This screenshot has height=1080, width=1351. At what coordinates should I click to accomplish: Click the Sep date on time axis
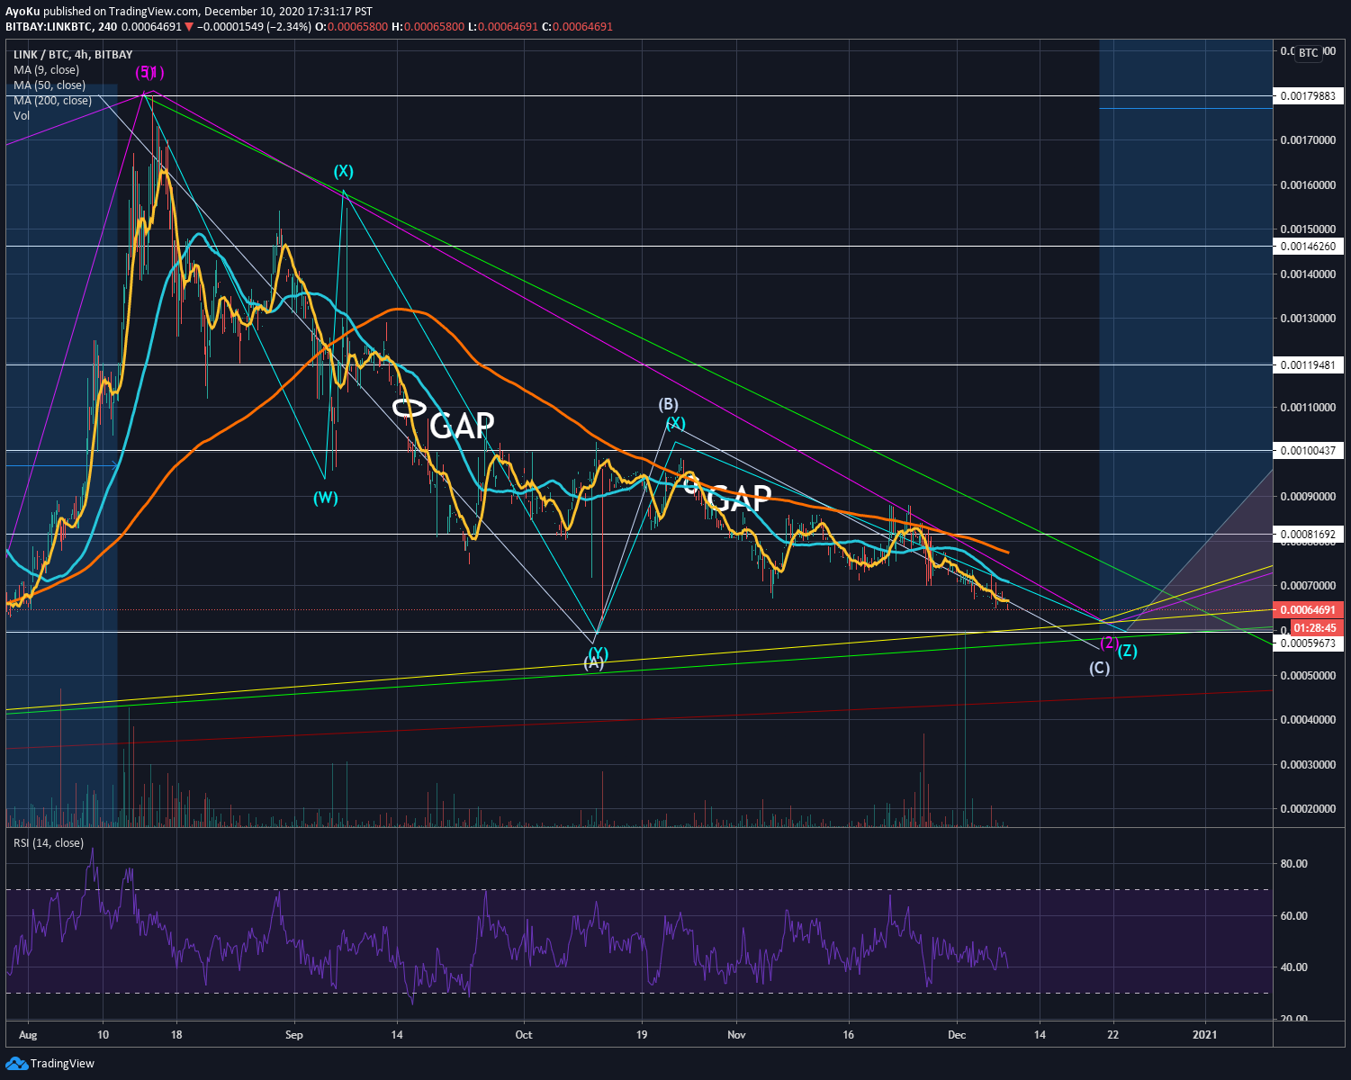point(294,1035)
